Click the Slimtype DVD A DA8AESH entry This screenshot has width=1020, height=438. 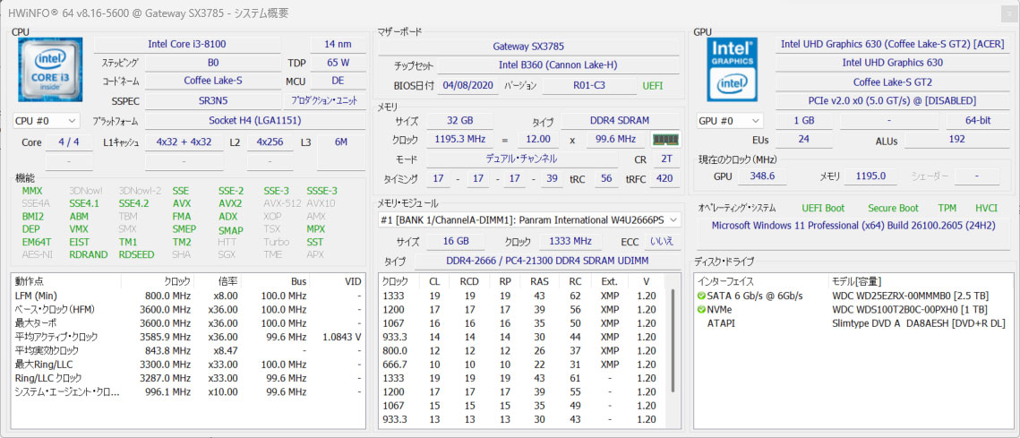point(919,322)
